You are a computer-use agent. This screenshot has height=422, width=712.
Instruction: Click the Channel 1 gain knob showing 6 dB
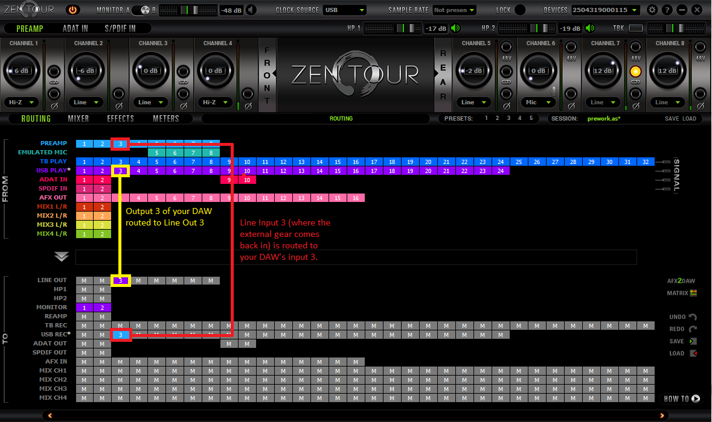pyautogui.click(x=21, y=71)
